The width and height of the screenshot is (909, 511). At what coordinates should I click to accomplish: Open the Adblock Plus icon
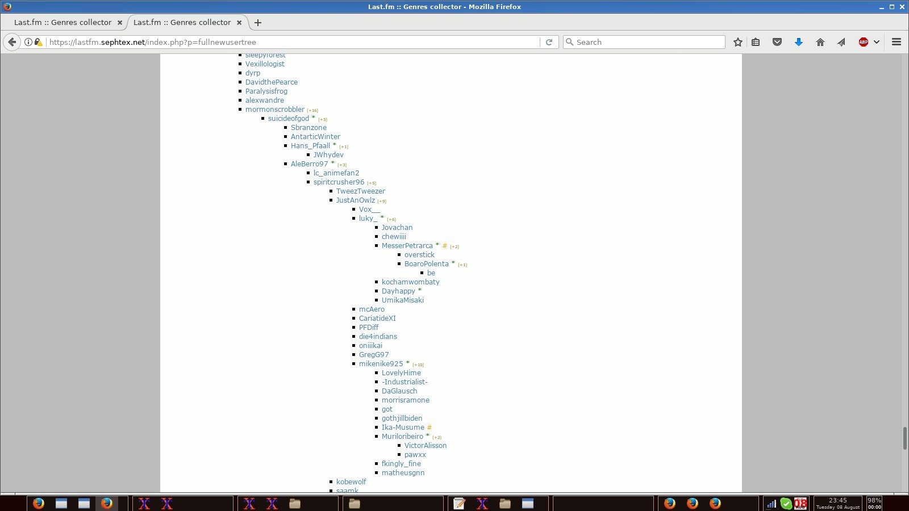[863, 42]
